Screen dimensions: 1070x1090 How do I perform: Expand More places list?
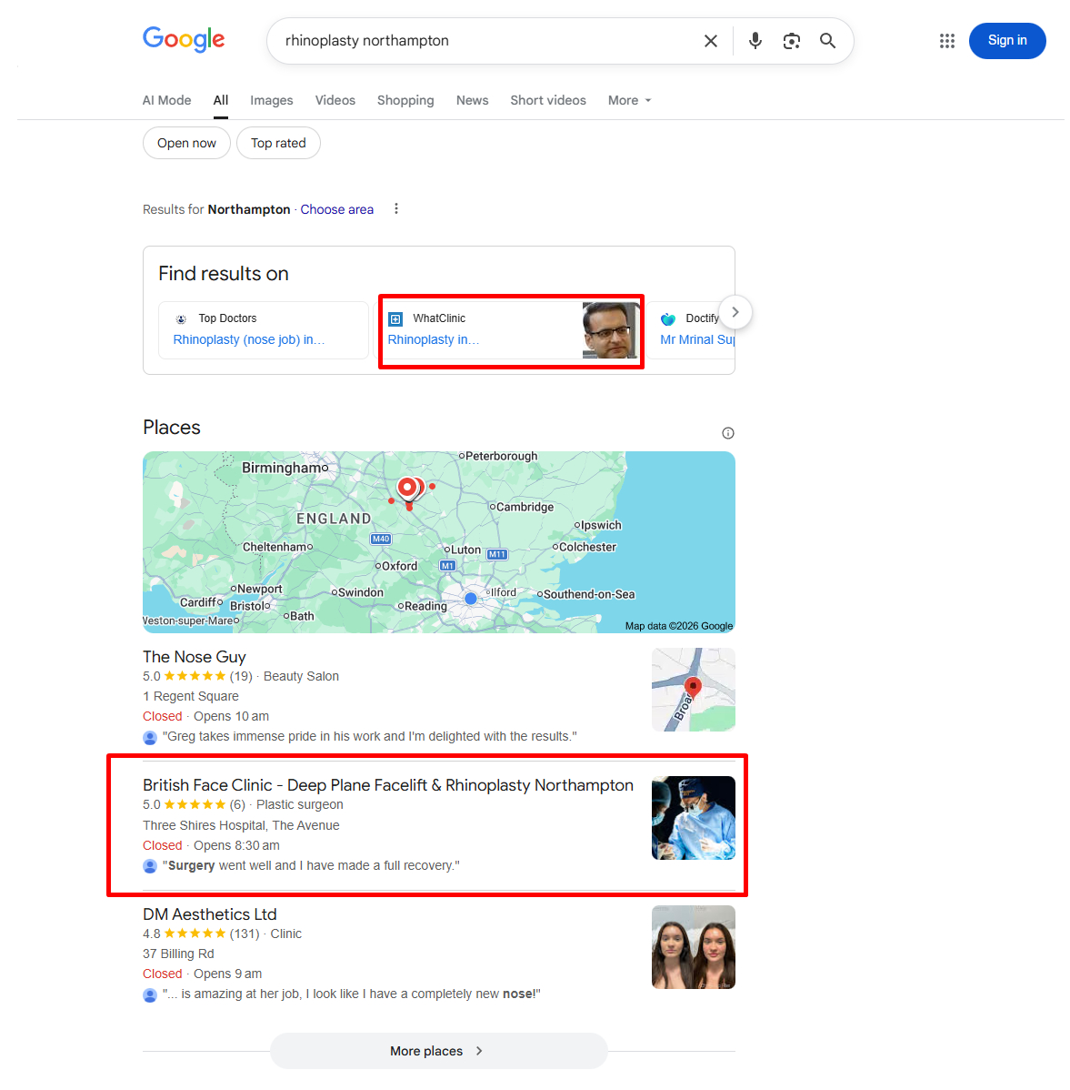pyautogui.click(x=438, y=1051)
